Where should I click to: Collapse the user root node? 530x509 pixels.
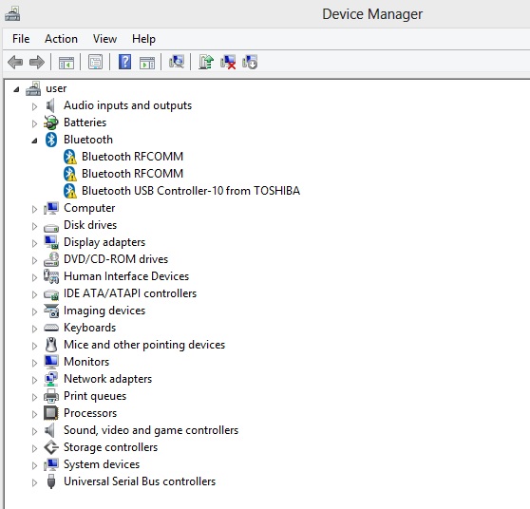pos(16,89)
